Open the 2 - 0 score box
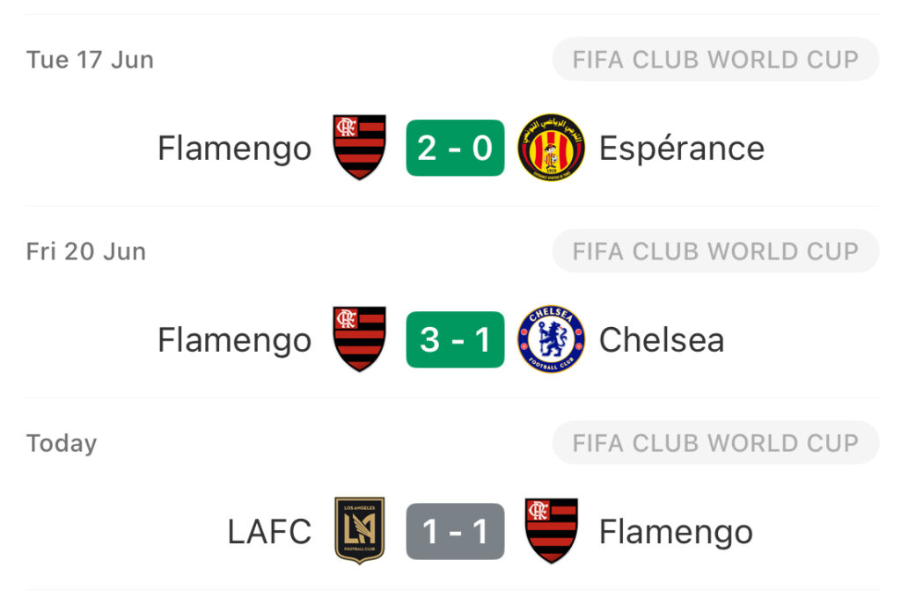This screenshot has width=901, height=604. [x=455, y=148]
